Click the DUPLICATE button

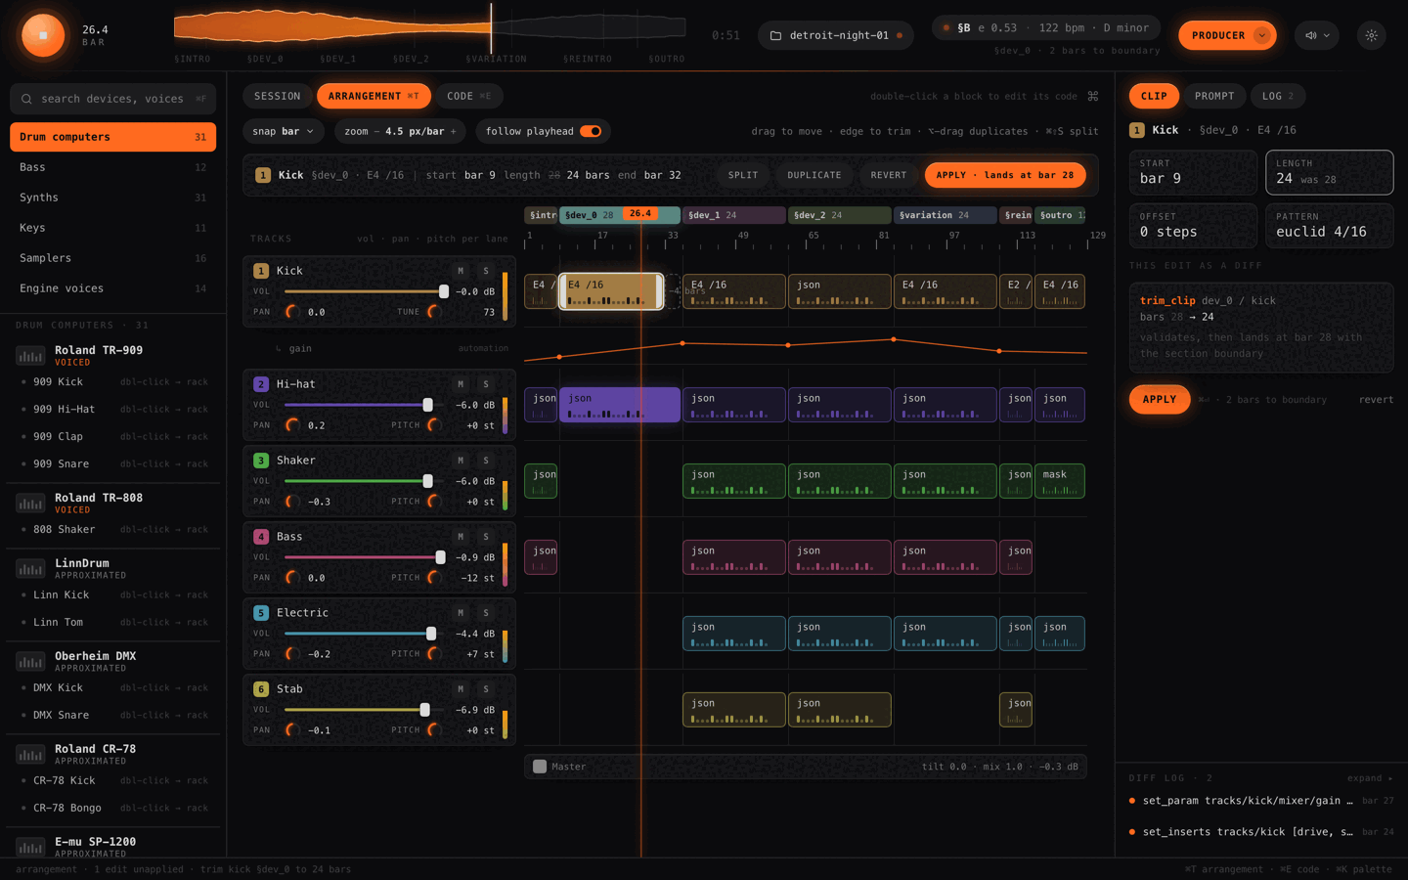pyautogui.click(x=814, y=175)
